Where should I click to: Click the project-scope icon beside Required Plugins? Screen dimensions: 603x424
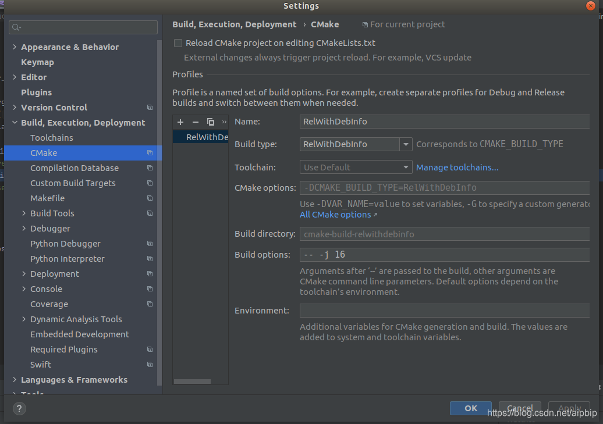150,350
